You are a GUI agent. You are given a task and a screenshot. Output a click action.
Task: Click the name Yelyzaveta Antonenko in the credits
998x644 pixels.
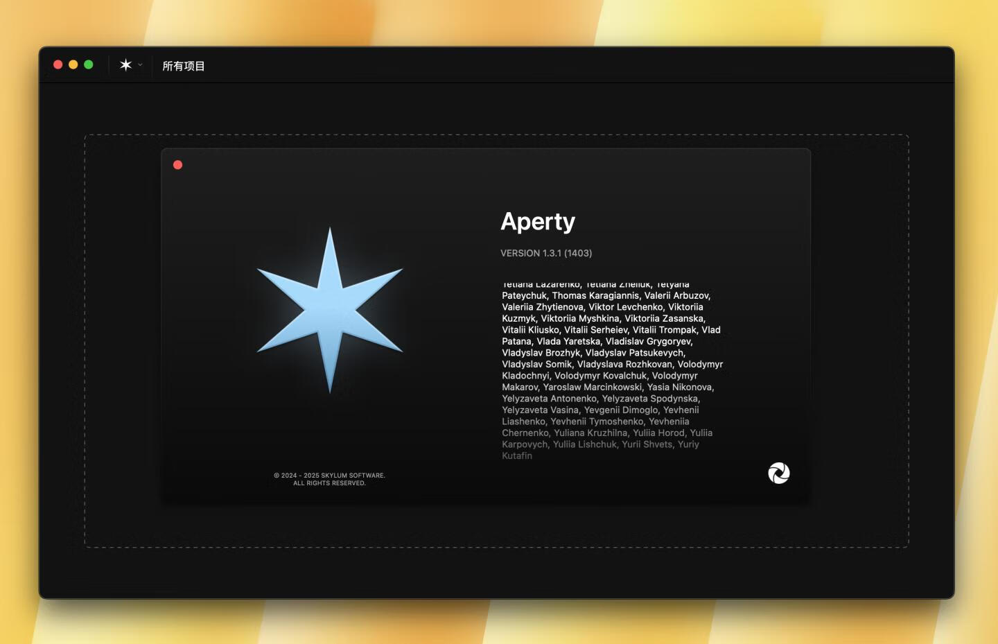coord(550,399)
